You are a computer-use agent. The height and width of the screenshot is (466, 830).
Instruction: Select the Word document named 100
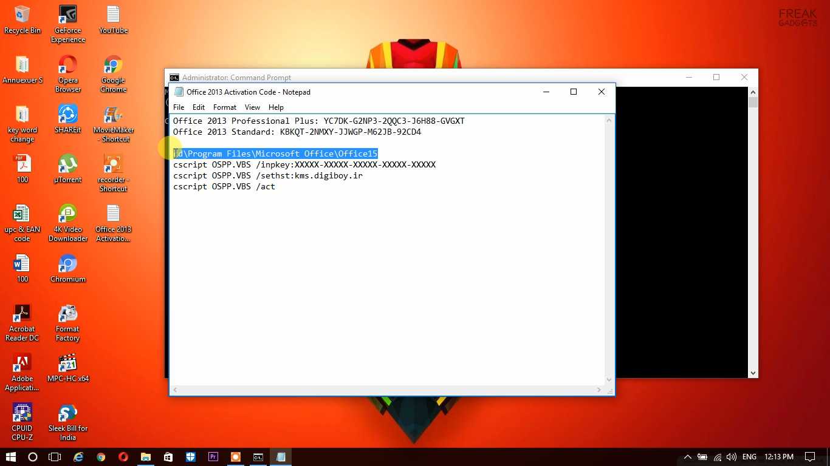(22, 269)
